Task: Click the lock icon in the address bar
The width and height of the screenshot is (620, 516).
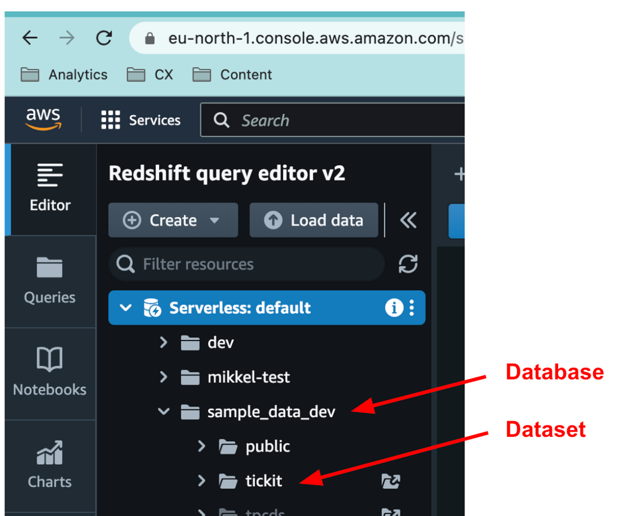Action: (x=150, y=38)
